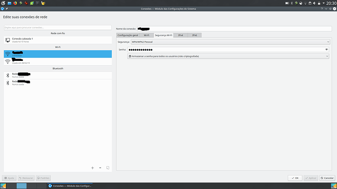The image size is (337, 189).
Task: Open the Wi-Fi network tray applet
Action: pyautogui.click(x=305, y=3)
